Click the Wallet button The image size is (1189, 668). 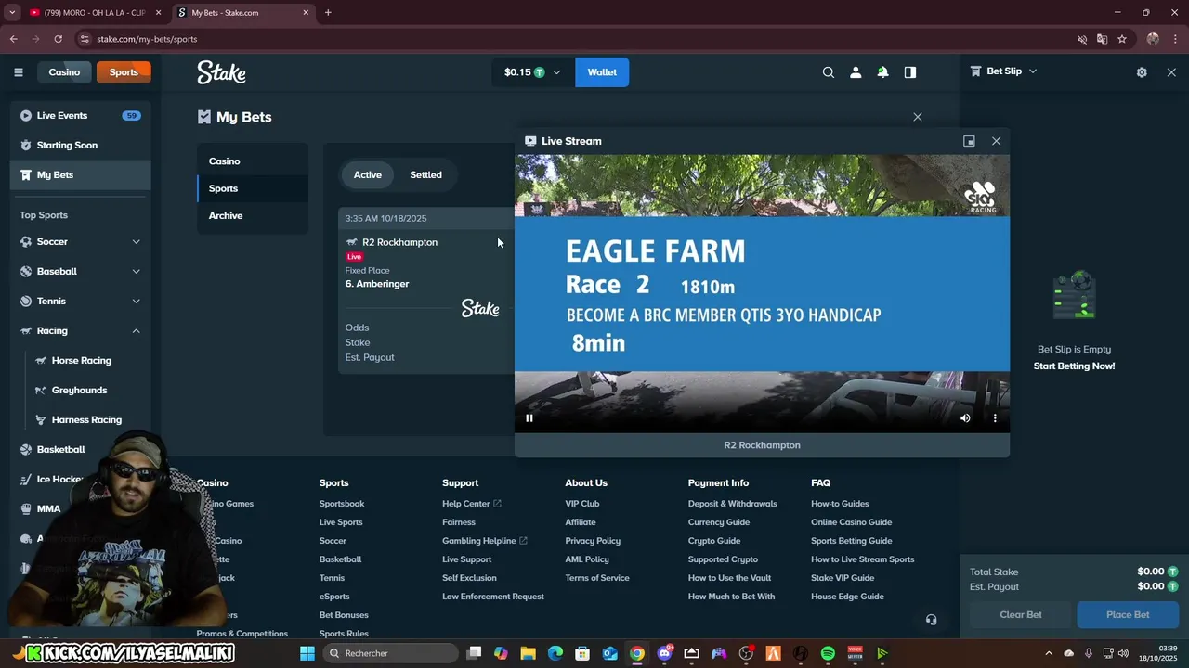602,72
